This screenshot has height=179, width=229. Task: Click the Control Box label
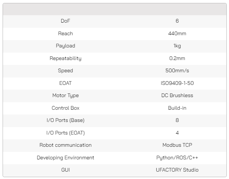65,108
